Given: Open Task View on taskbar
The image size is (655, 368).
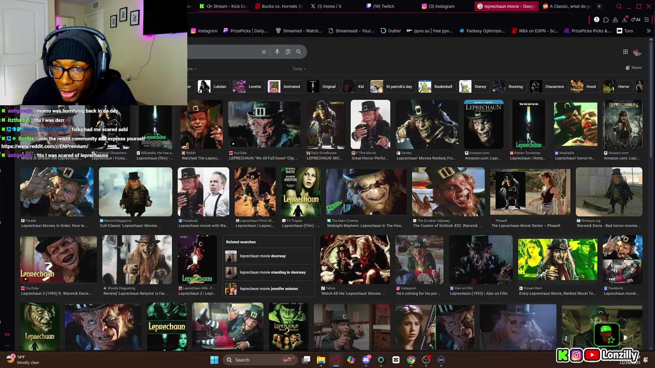Looking at the screenshot, I should [x=306, y=360].
